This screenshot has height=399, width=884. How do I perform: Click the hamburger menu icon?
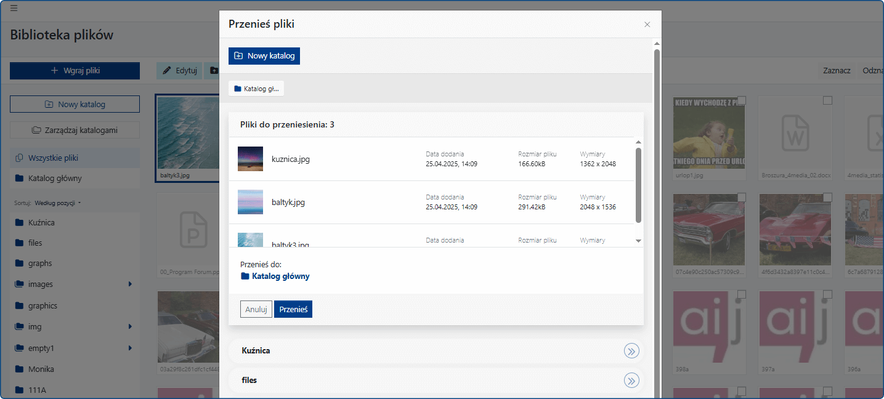pos(14,8)
